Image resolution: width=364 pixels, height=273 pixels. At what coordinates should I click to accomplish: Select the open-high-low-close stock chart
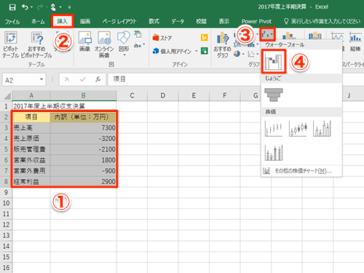click(x=298, y=129)
